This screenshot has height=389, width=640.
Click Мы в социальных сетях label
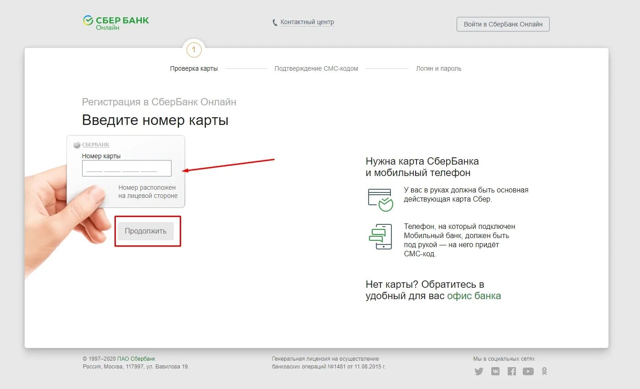[x=504, y=359]
